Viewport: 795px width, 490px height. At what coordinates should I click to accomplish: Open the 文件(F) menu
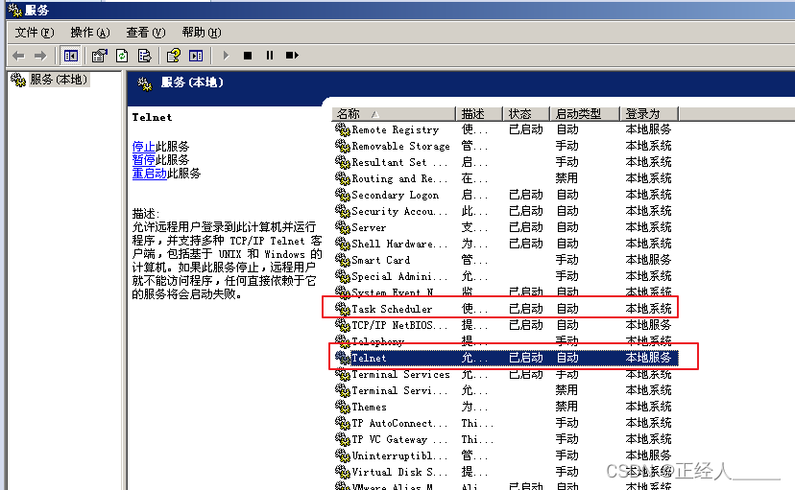tap(35, 33)
